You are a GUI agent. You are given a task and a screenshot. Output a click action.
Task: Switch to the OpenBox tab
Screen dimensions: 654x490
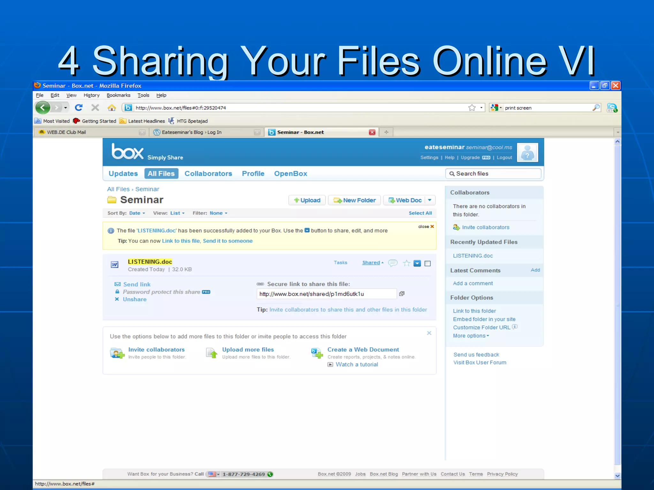click(291, 174)
